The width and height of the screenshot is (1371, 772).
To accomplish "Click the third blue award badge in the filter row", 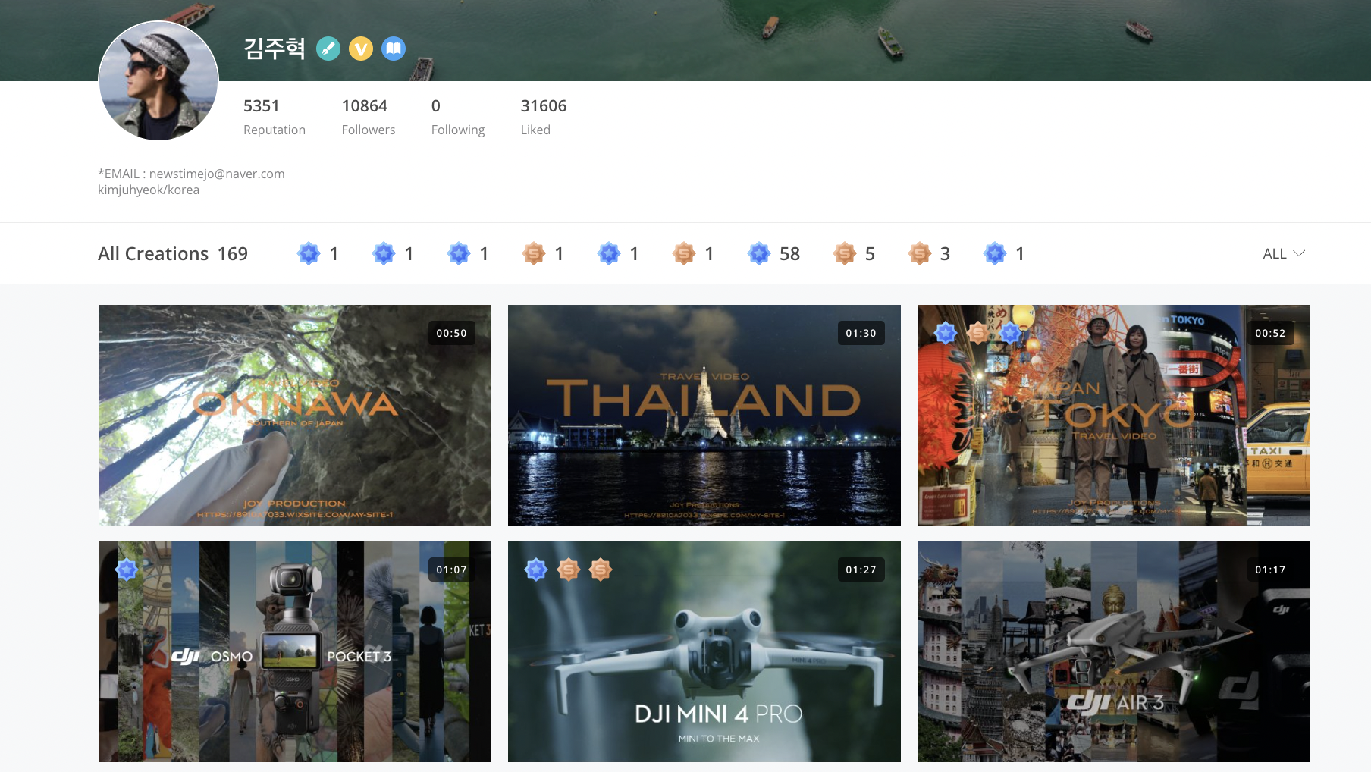I will click(x=459, y=253).
